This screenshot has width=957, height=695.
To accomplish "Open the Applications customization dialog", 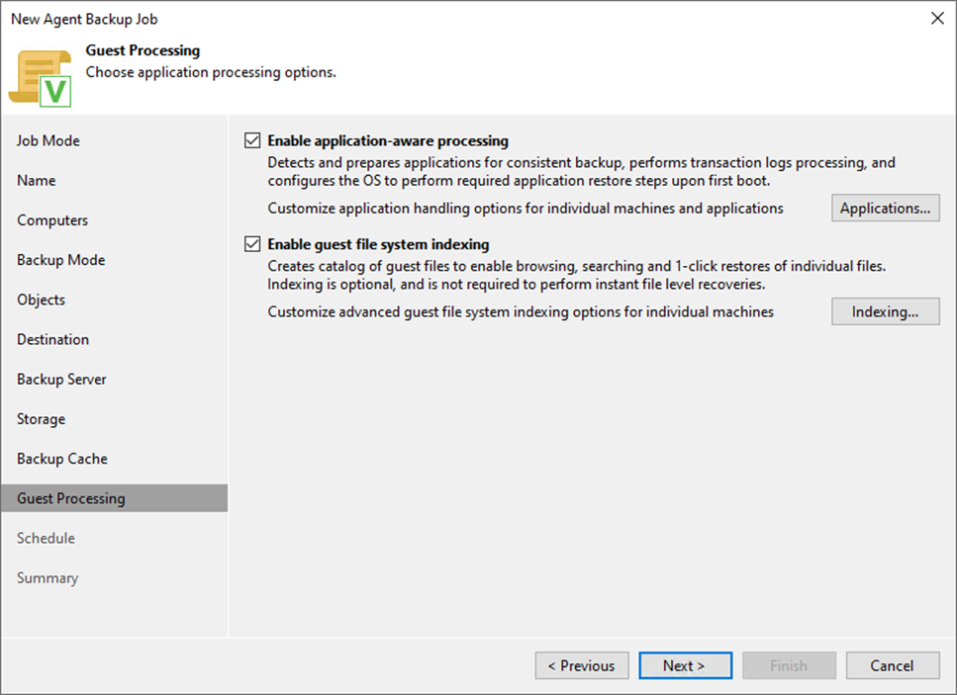I will (885, 208).
